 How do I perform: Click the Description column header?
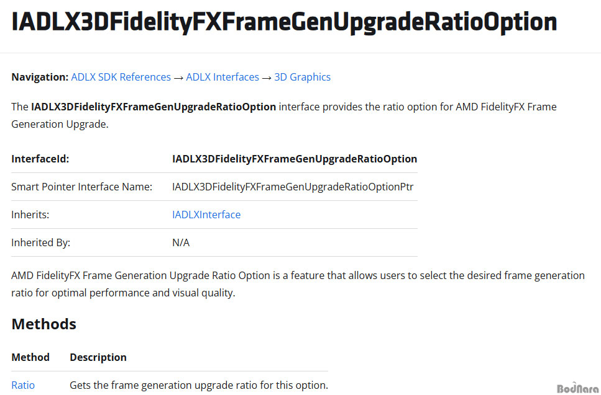98,357
